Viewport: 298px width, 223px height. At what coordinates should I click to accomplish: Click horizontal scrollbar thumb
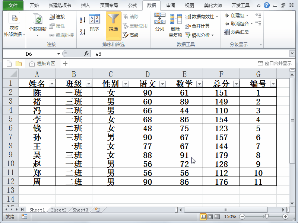click(x=226, y=210)
